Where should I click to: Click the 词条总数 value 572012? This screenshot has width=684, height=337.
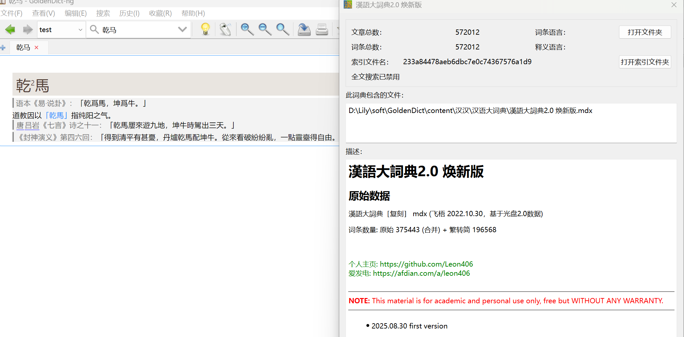[x=467, y=47]
